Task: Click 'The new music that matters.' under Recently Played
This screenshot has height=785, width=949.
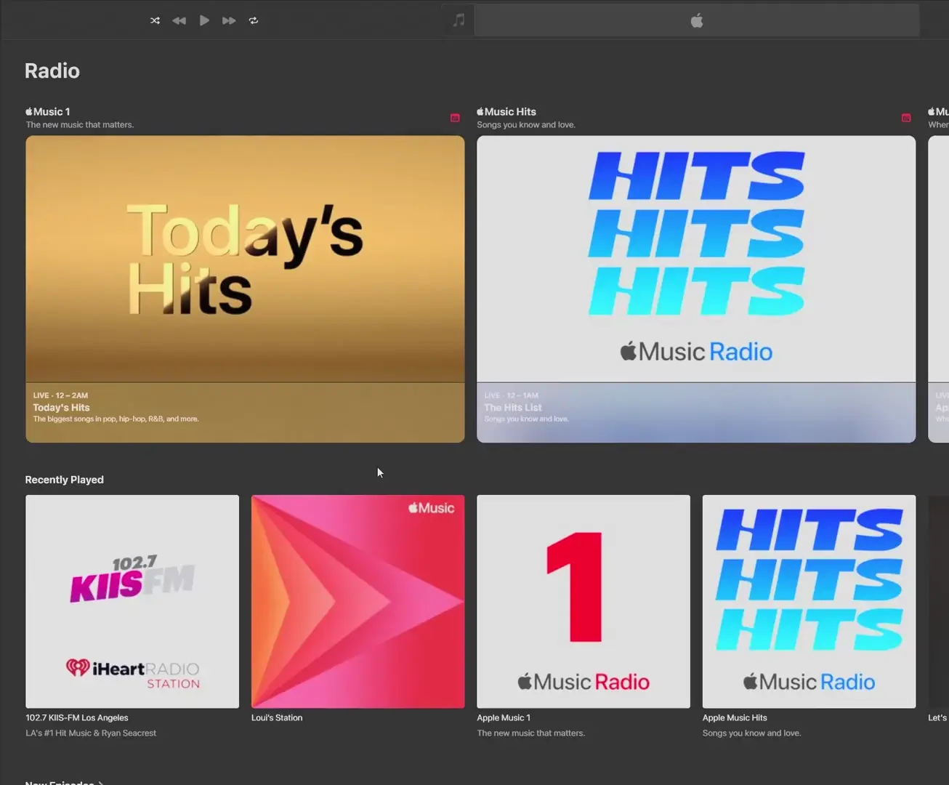Action: point(530,733)
